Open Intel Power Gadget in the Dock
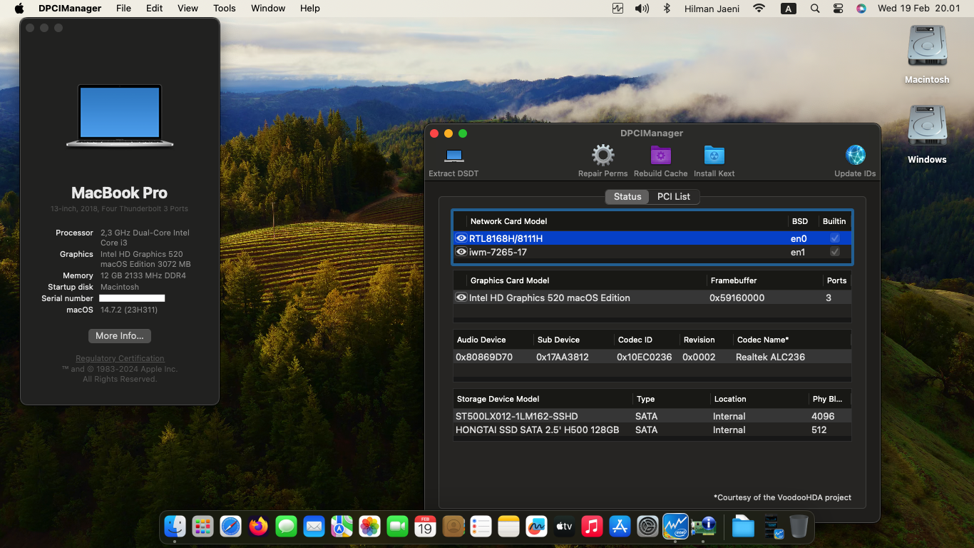 [675, 527]
